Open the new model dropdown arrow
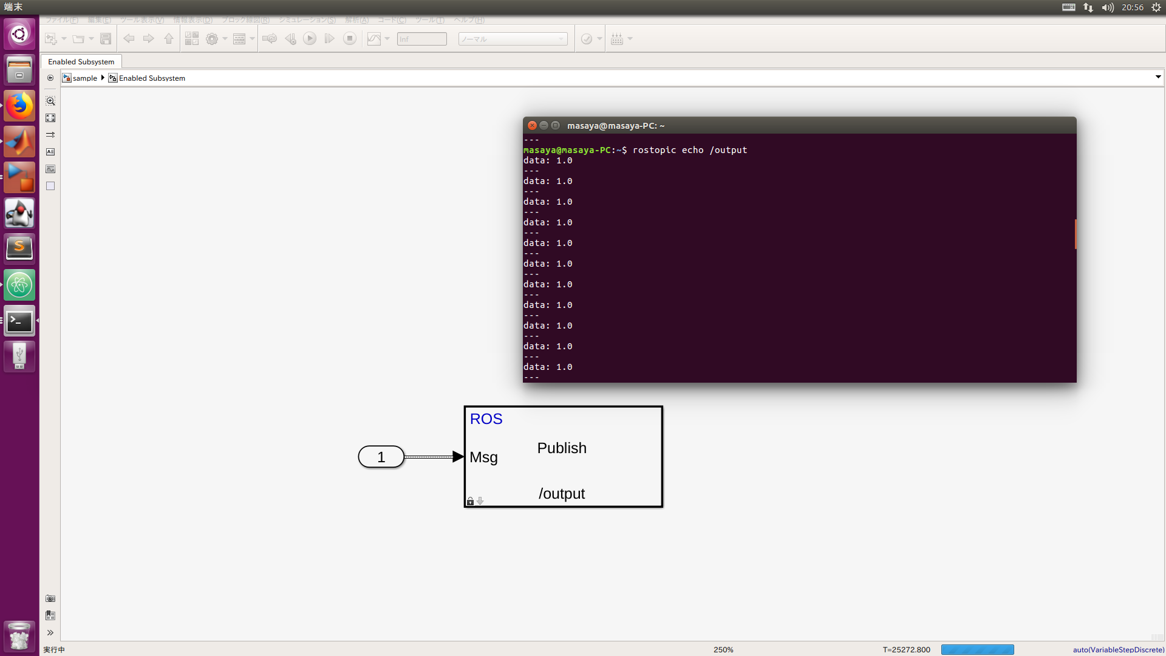1166x656 pixels. click(x=64, y=38)
